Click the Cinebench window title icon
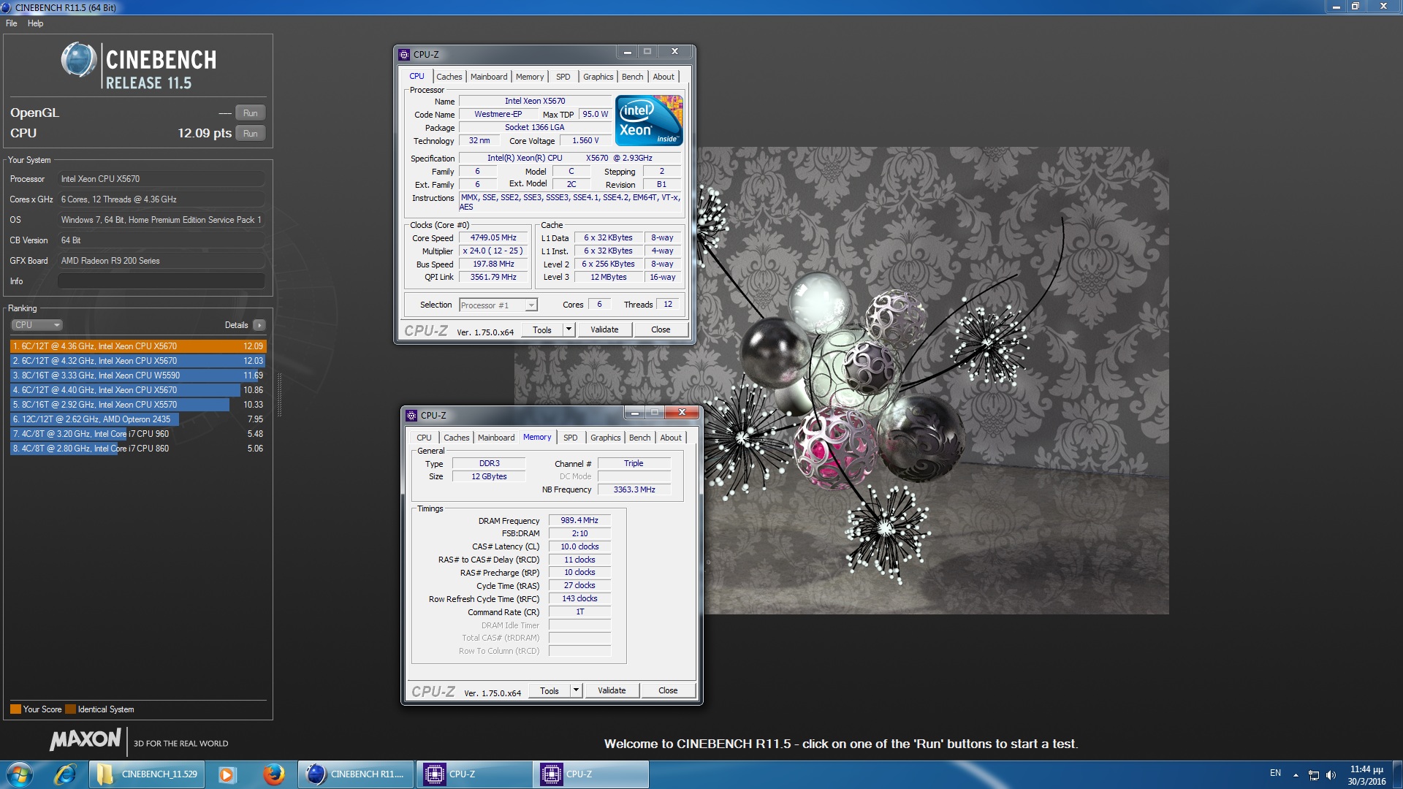 click(x=6, y=7)
